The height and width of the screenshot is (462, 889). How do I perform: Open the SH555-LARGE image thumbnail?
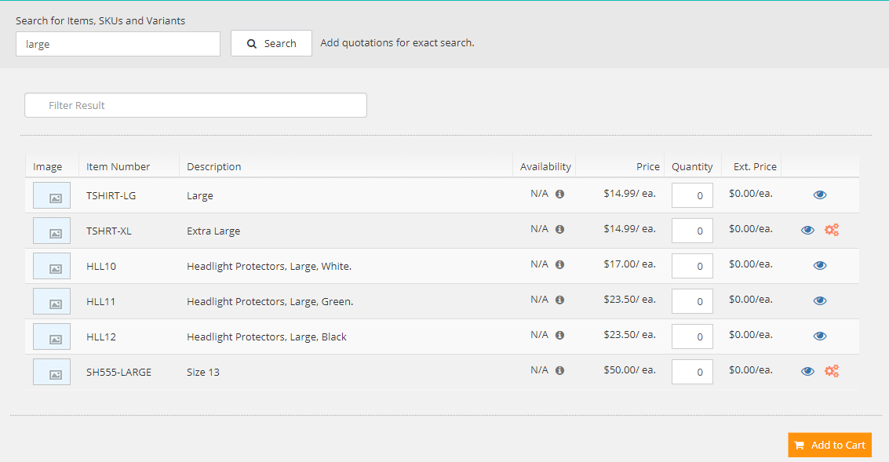[x=52, y=372]
